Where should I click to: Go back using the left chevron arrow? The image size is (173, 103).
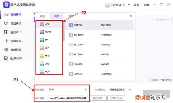click(34, 13)
